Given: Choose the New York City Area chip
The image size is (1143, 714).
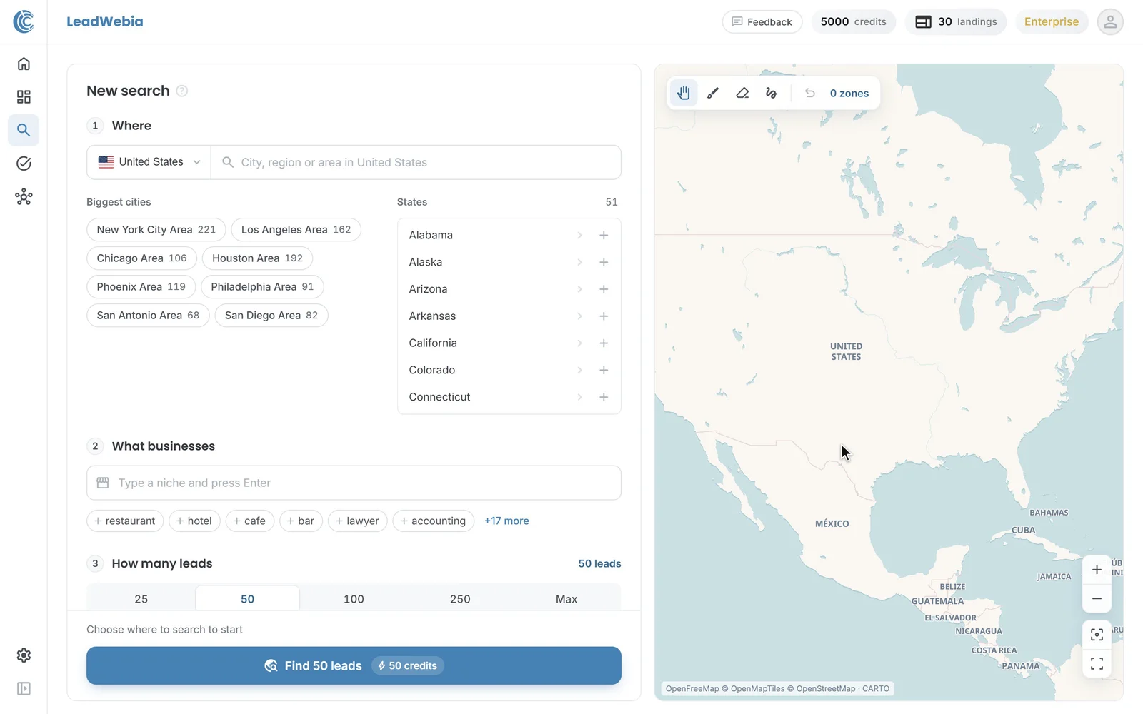Looking at the screenshot, I should 156,229.
